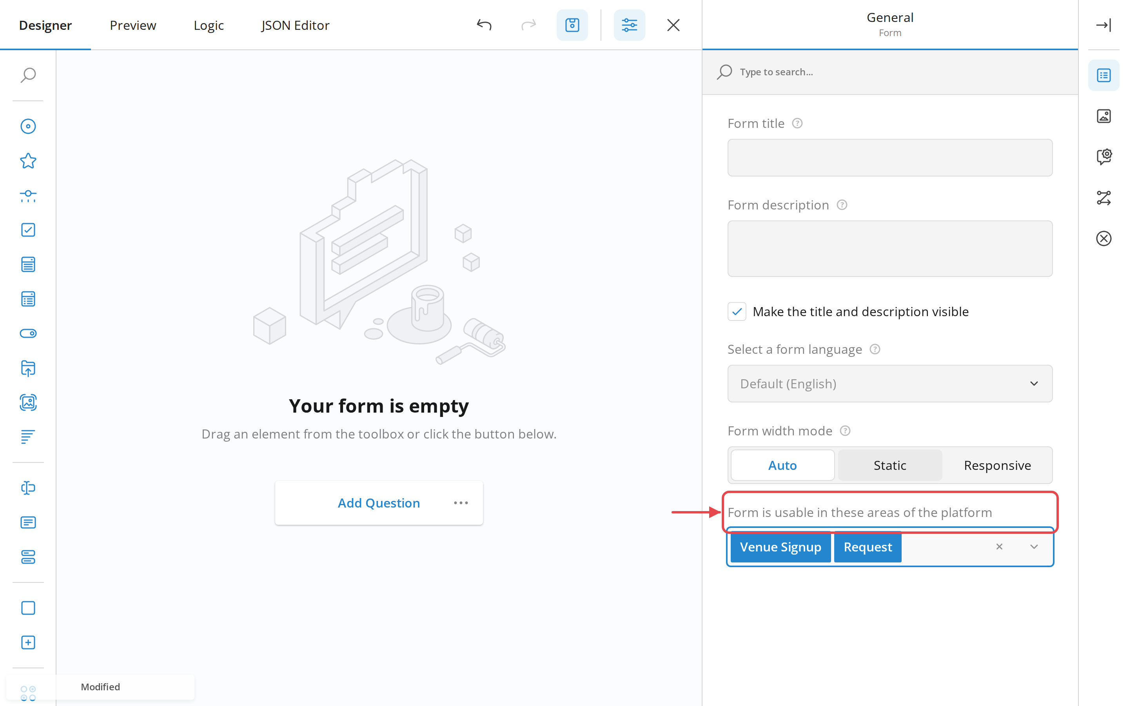Select the Radio Button Group toolbox icon
This screenshot has width=1129, height=706.
pyautogui.click(x=28, y=126)
